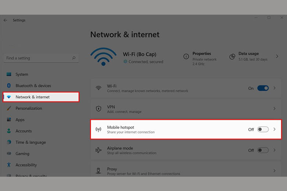287x191 pixels.
Task: Click the VPN shield icon
Action: (x=98, y=109)
